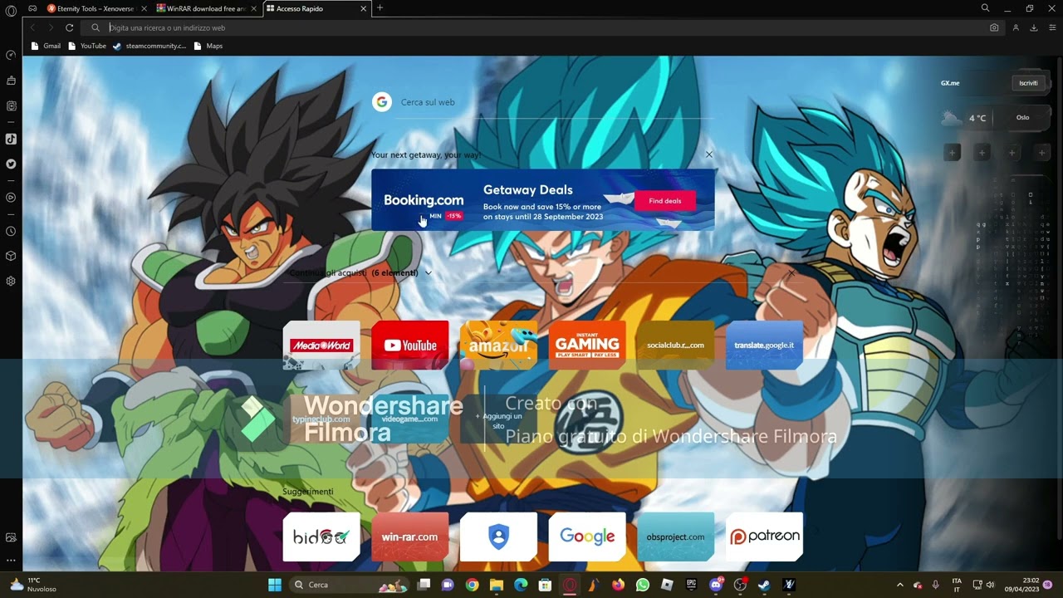
Task: Open obsproject.com suggestion tile
Action: click(x=675, y=537)
